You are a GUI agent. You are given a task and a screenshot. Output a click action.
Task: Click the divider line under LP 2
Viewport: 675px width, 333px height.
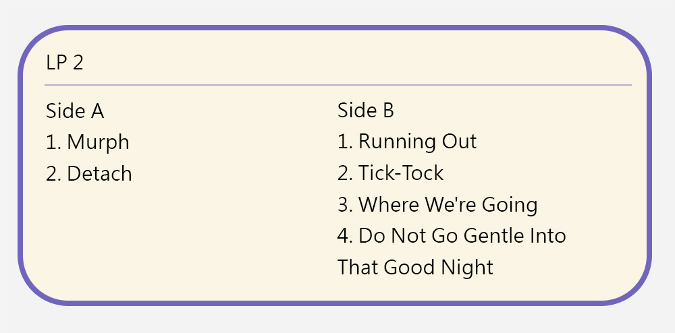coord(337,86)
